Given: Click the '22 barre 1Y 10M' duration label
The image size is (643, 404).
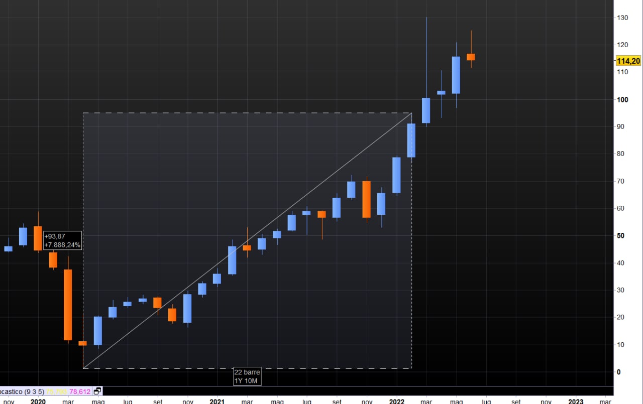Looking at the screenshot, I should click(x=247, y=376).
